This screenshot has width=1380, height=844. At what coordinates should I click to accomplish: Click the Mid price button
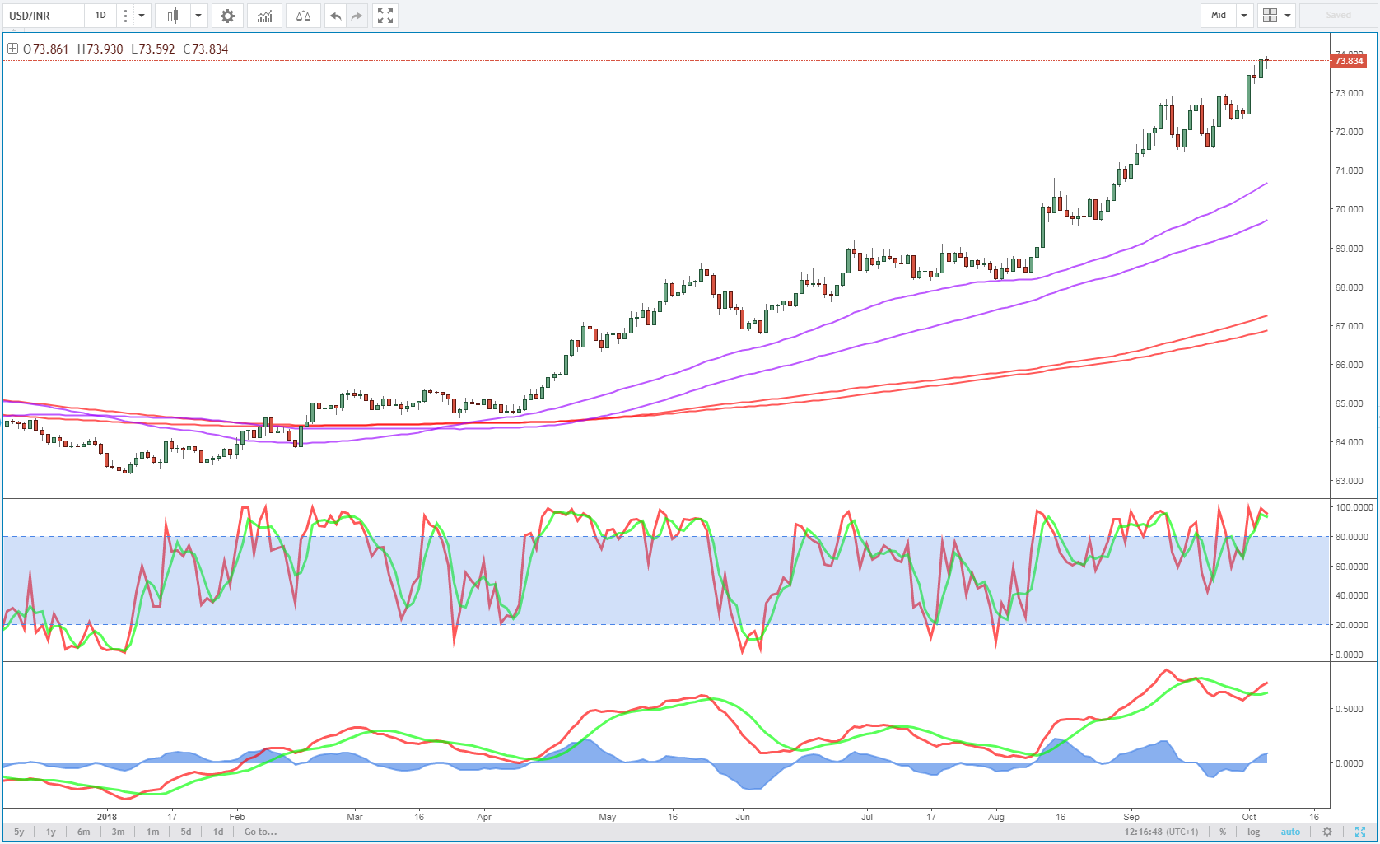tap(1219, 16)
